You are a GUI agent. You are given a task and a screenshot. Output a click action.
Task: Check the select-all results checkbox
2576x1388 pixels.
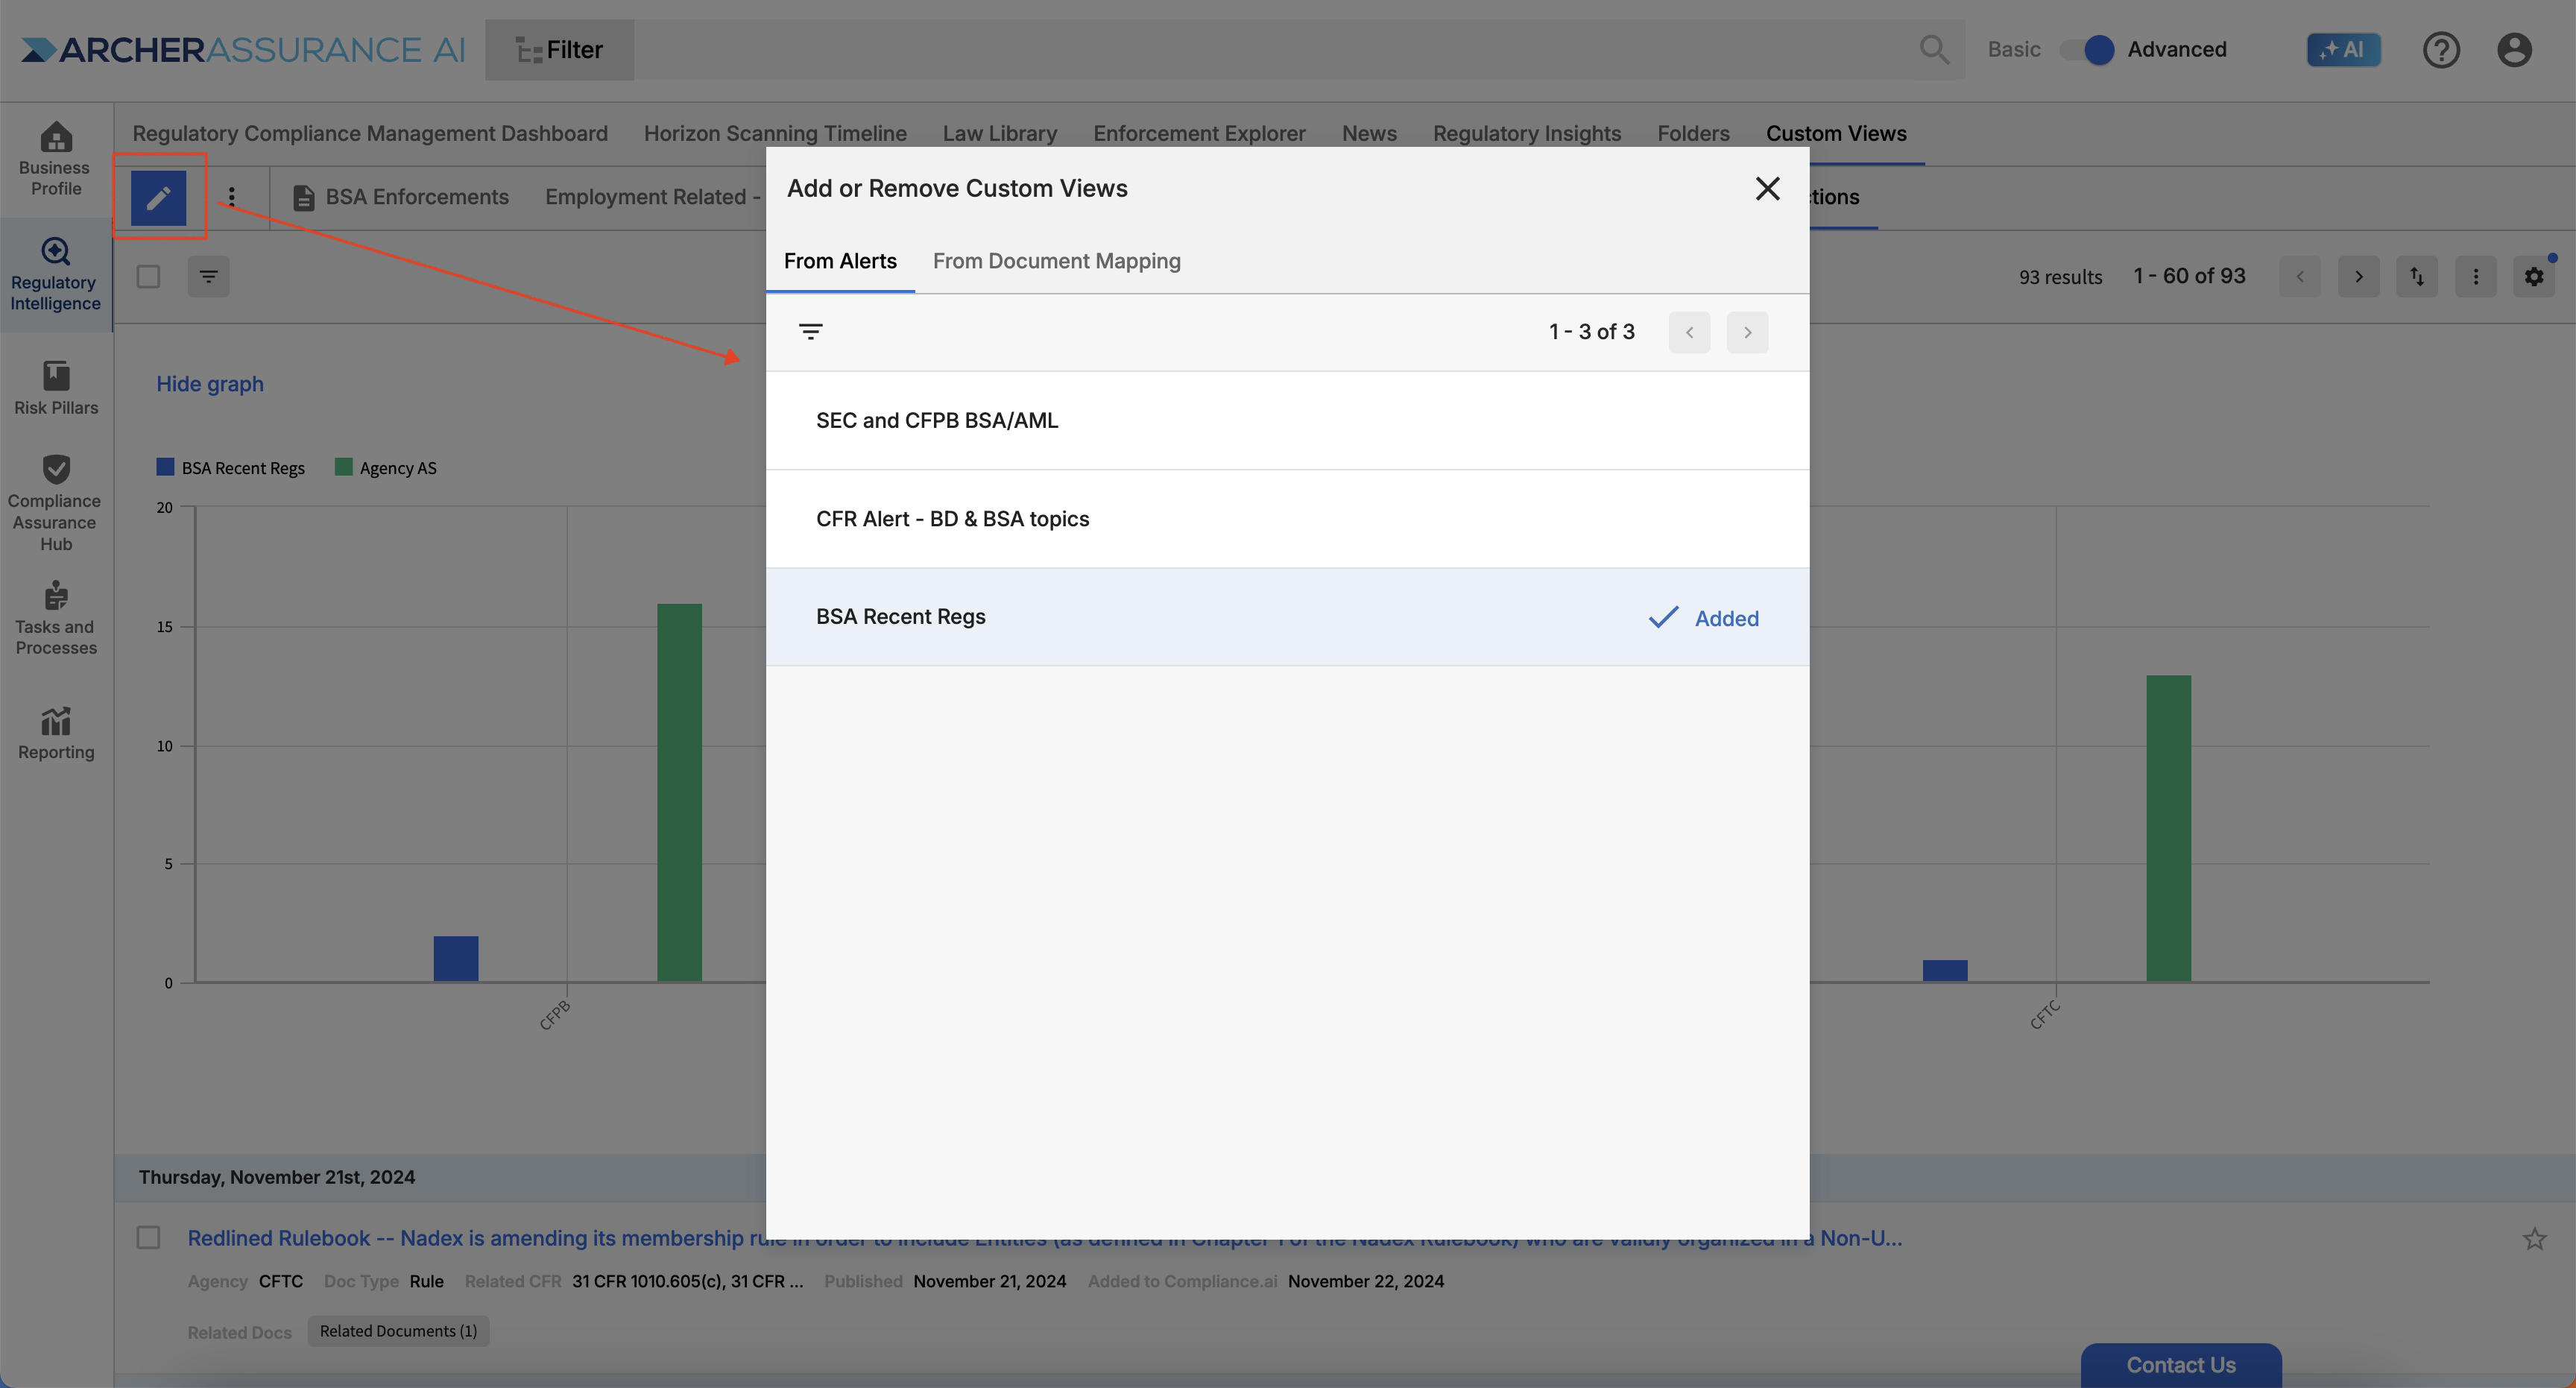click(x=148, y=276)
